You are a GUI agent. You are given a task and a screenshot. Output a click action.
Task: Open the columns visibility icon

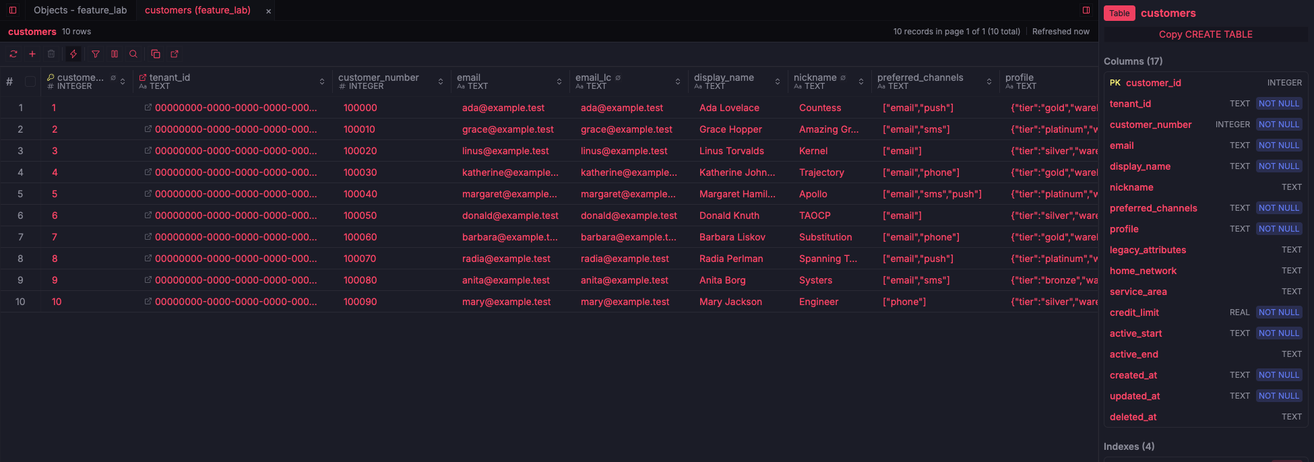point(115,54)
